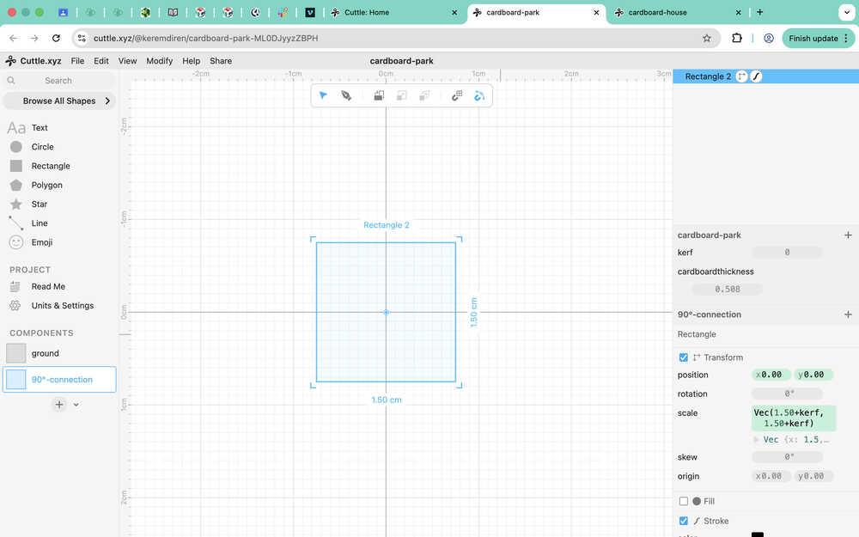Image resolution: width=859 pixels, height=537 pixels.
Task: Edit origin x value
Action: 771,476
